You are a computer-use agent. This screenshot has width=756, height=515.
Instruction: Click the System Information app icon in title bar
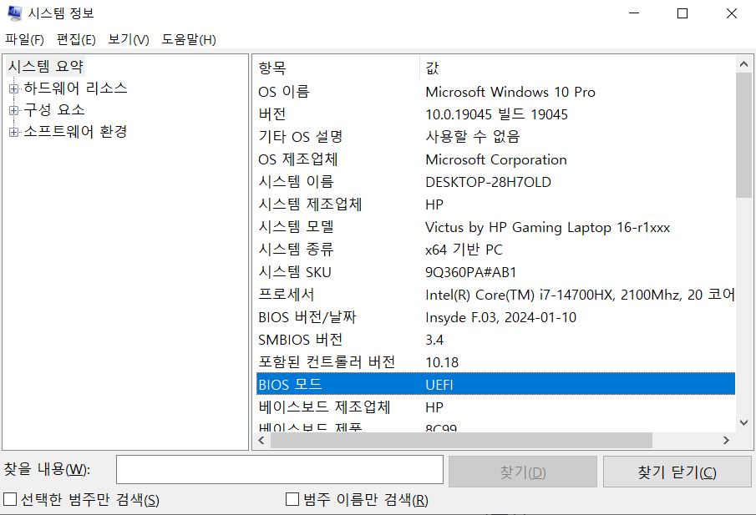(14, 13)
